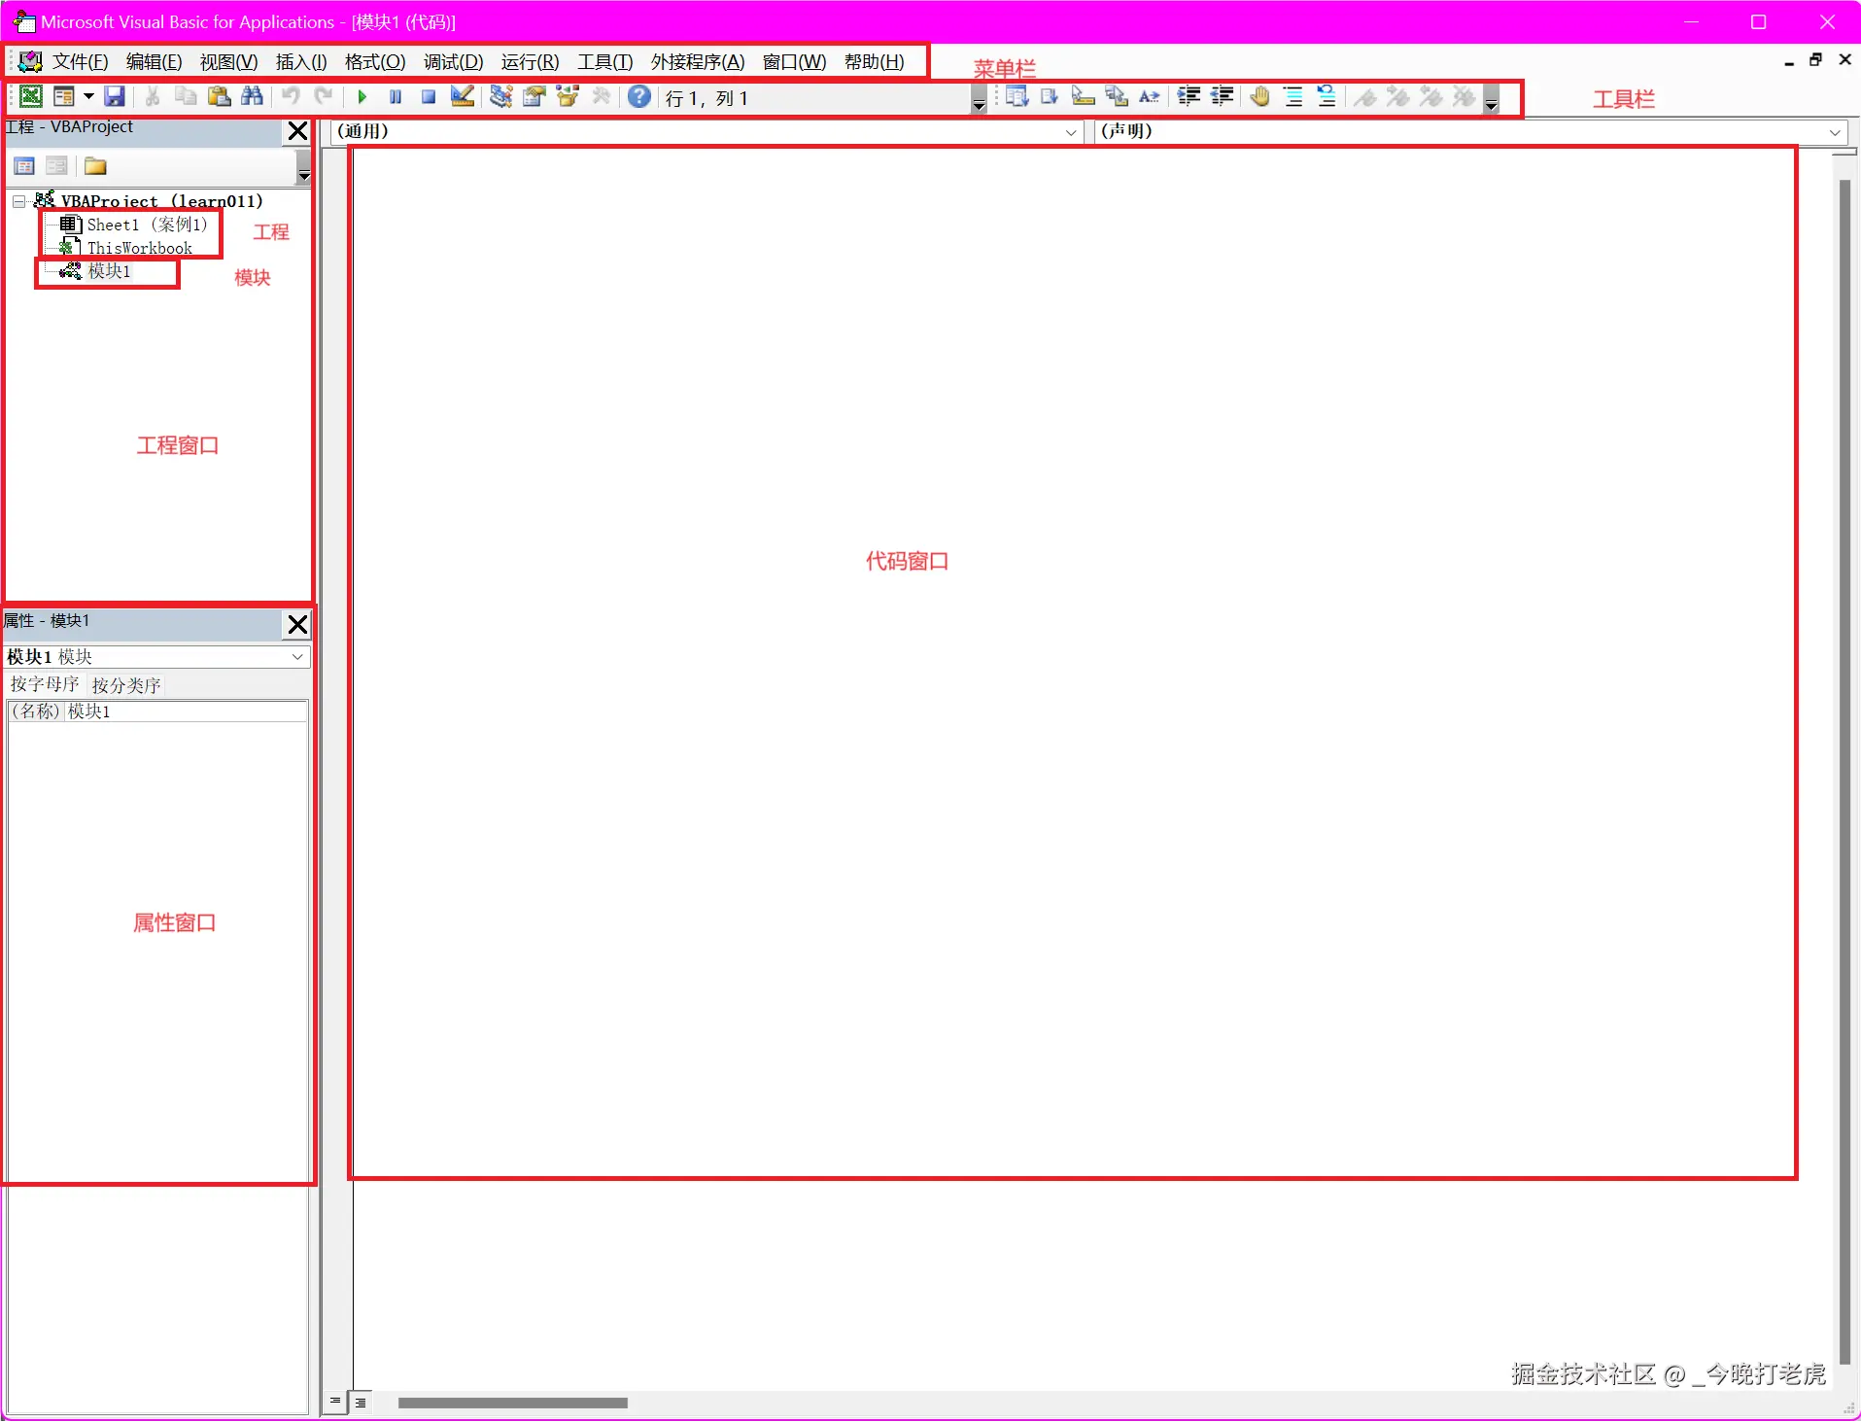The width and height of the screenshot is (1861, 1422).
Task: Click the Toggle Breakpoint hand icon
Action: (1258, 97)
